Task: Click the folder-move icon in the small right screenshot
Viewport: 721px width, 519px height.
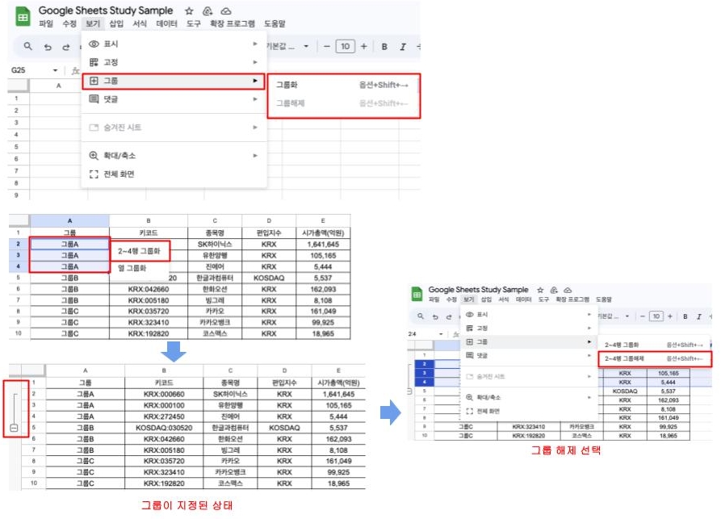Action: click(x=554, y=290)
